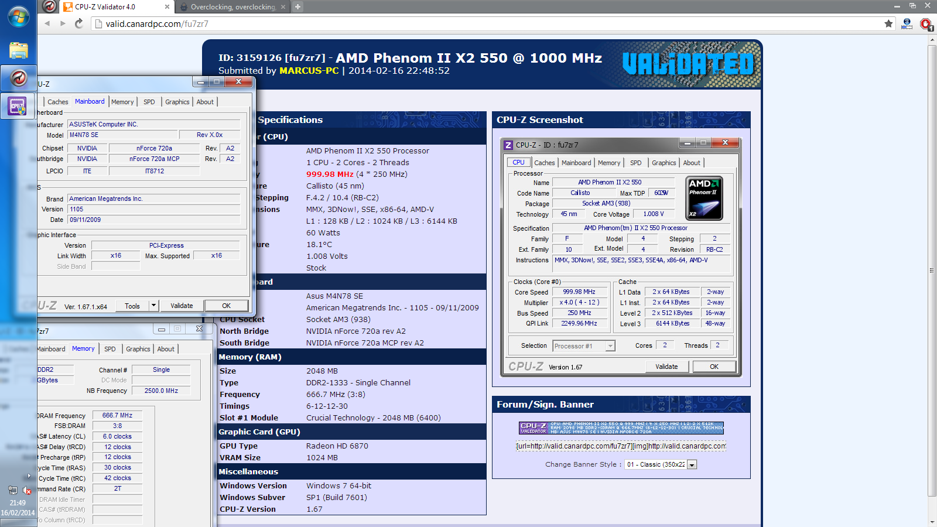Reload the page with the refresh icon
This screenshot has height=527, width=937.
(79, 23)
